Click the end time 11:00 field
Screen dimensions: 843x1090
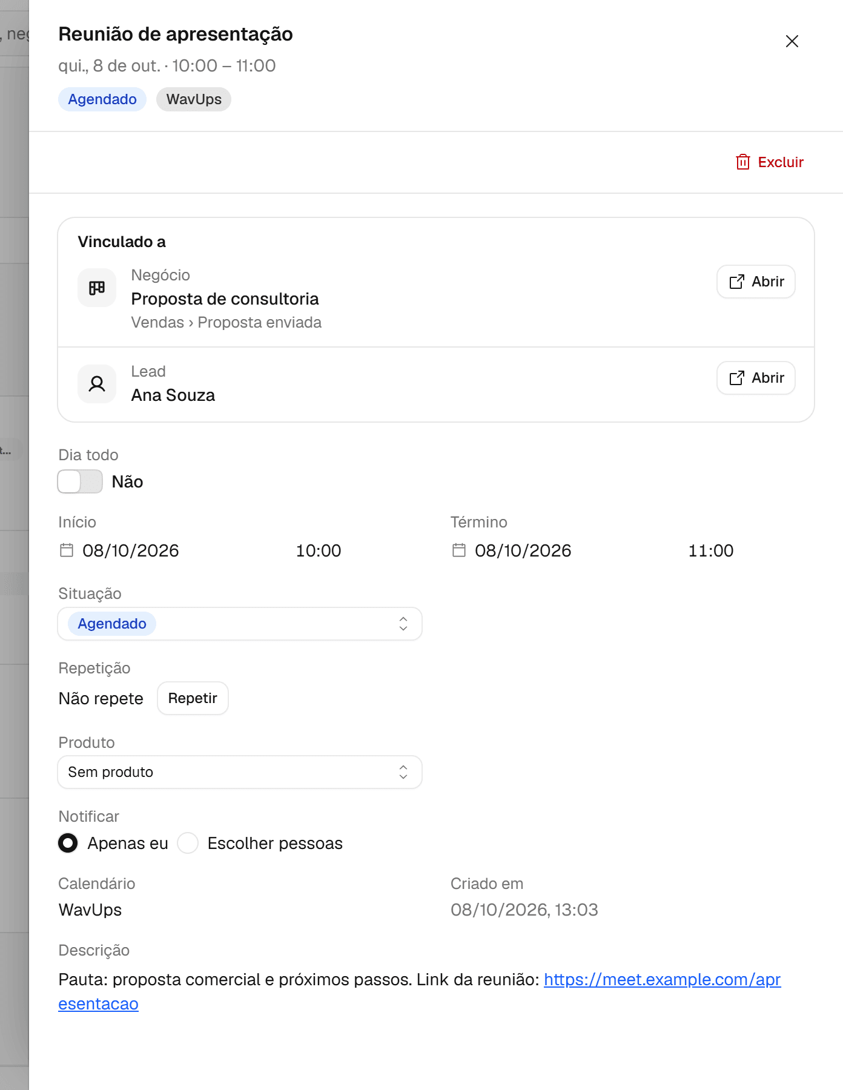(711, 550)
